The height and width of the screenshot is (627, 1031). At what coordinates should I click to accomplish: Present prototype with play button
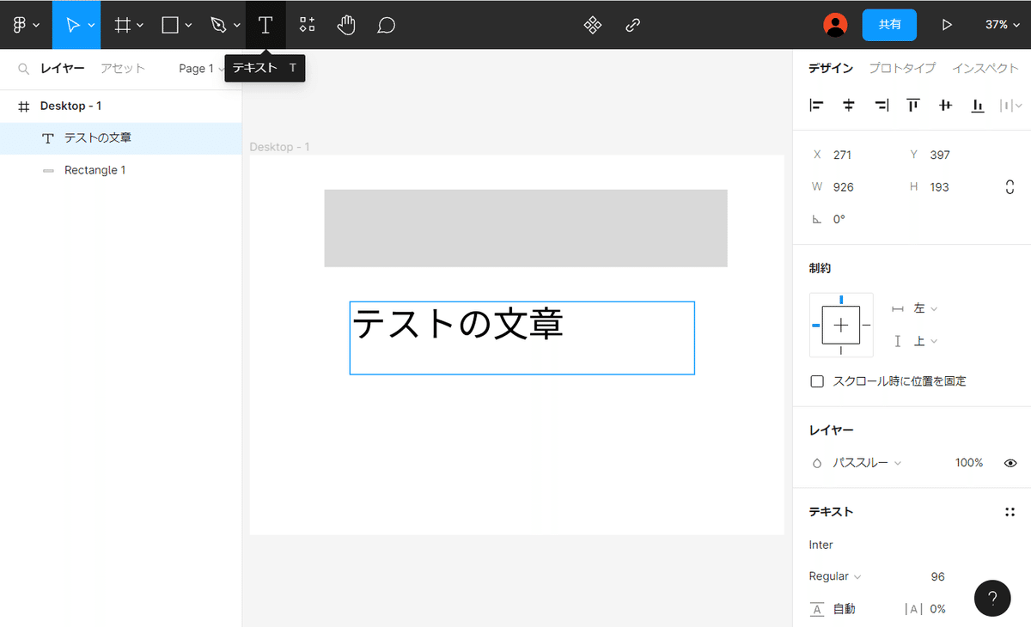pos(947,25)
